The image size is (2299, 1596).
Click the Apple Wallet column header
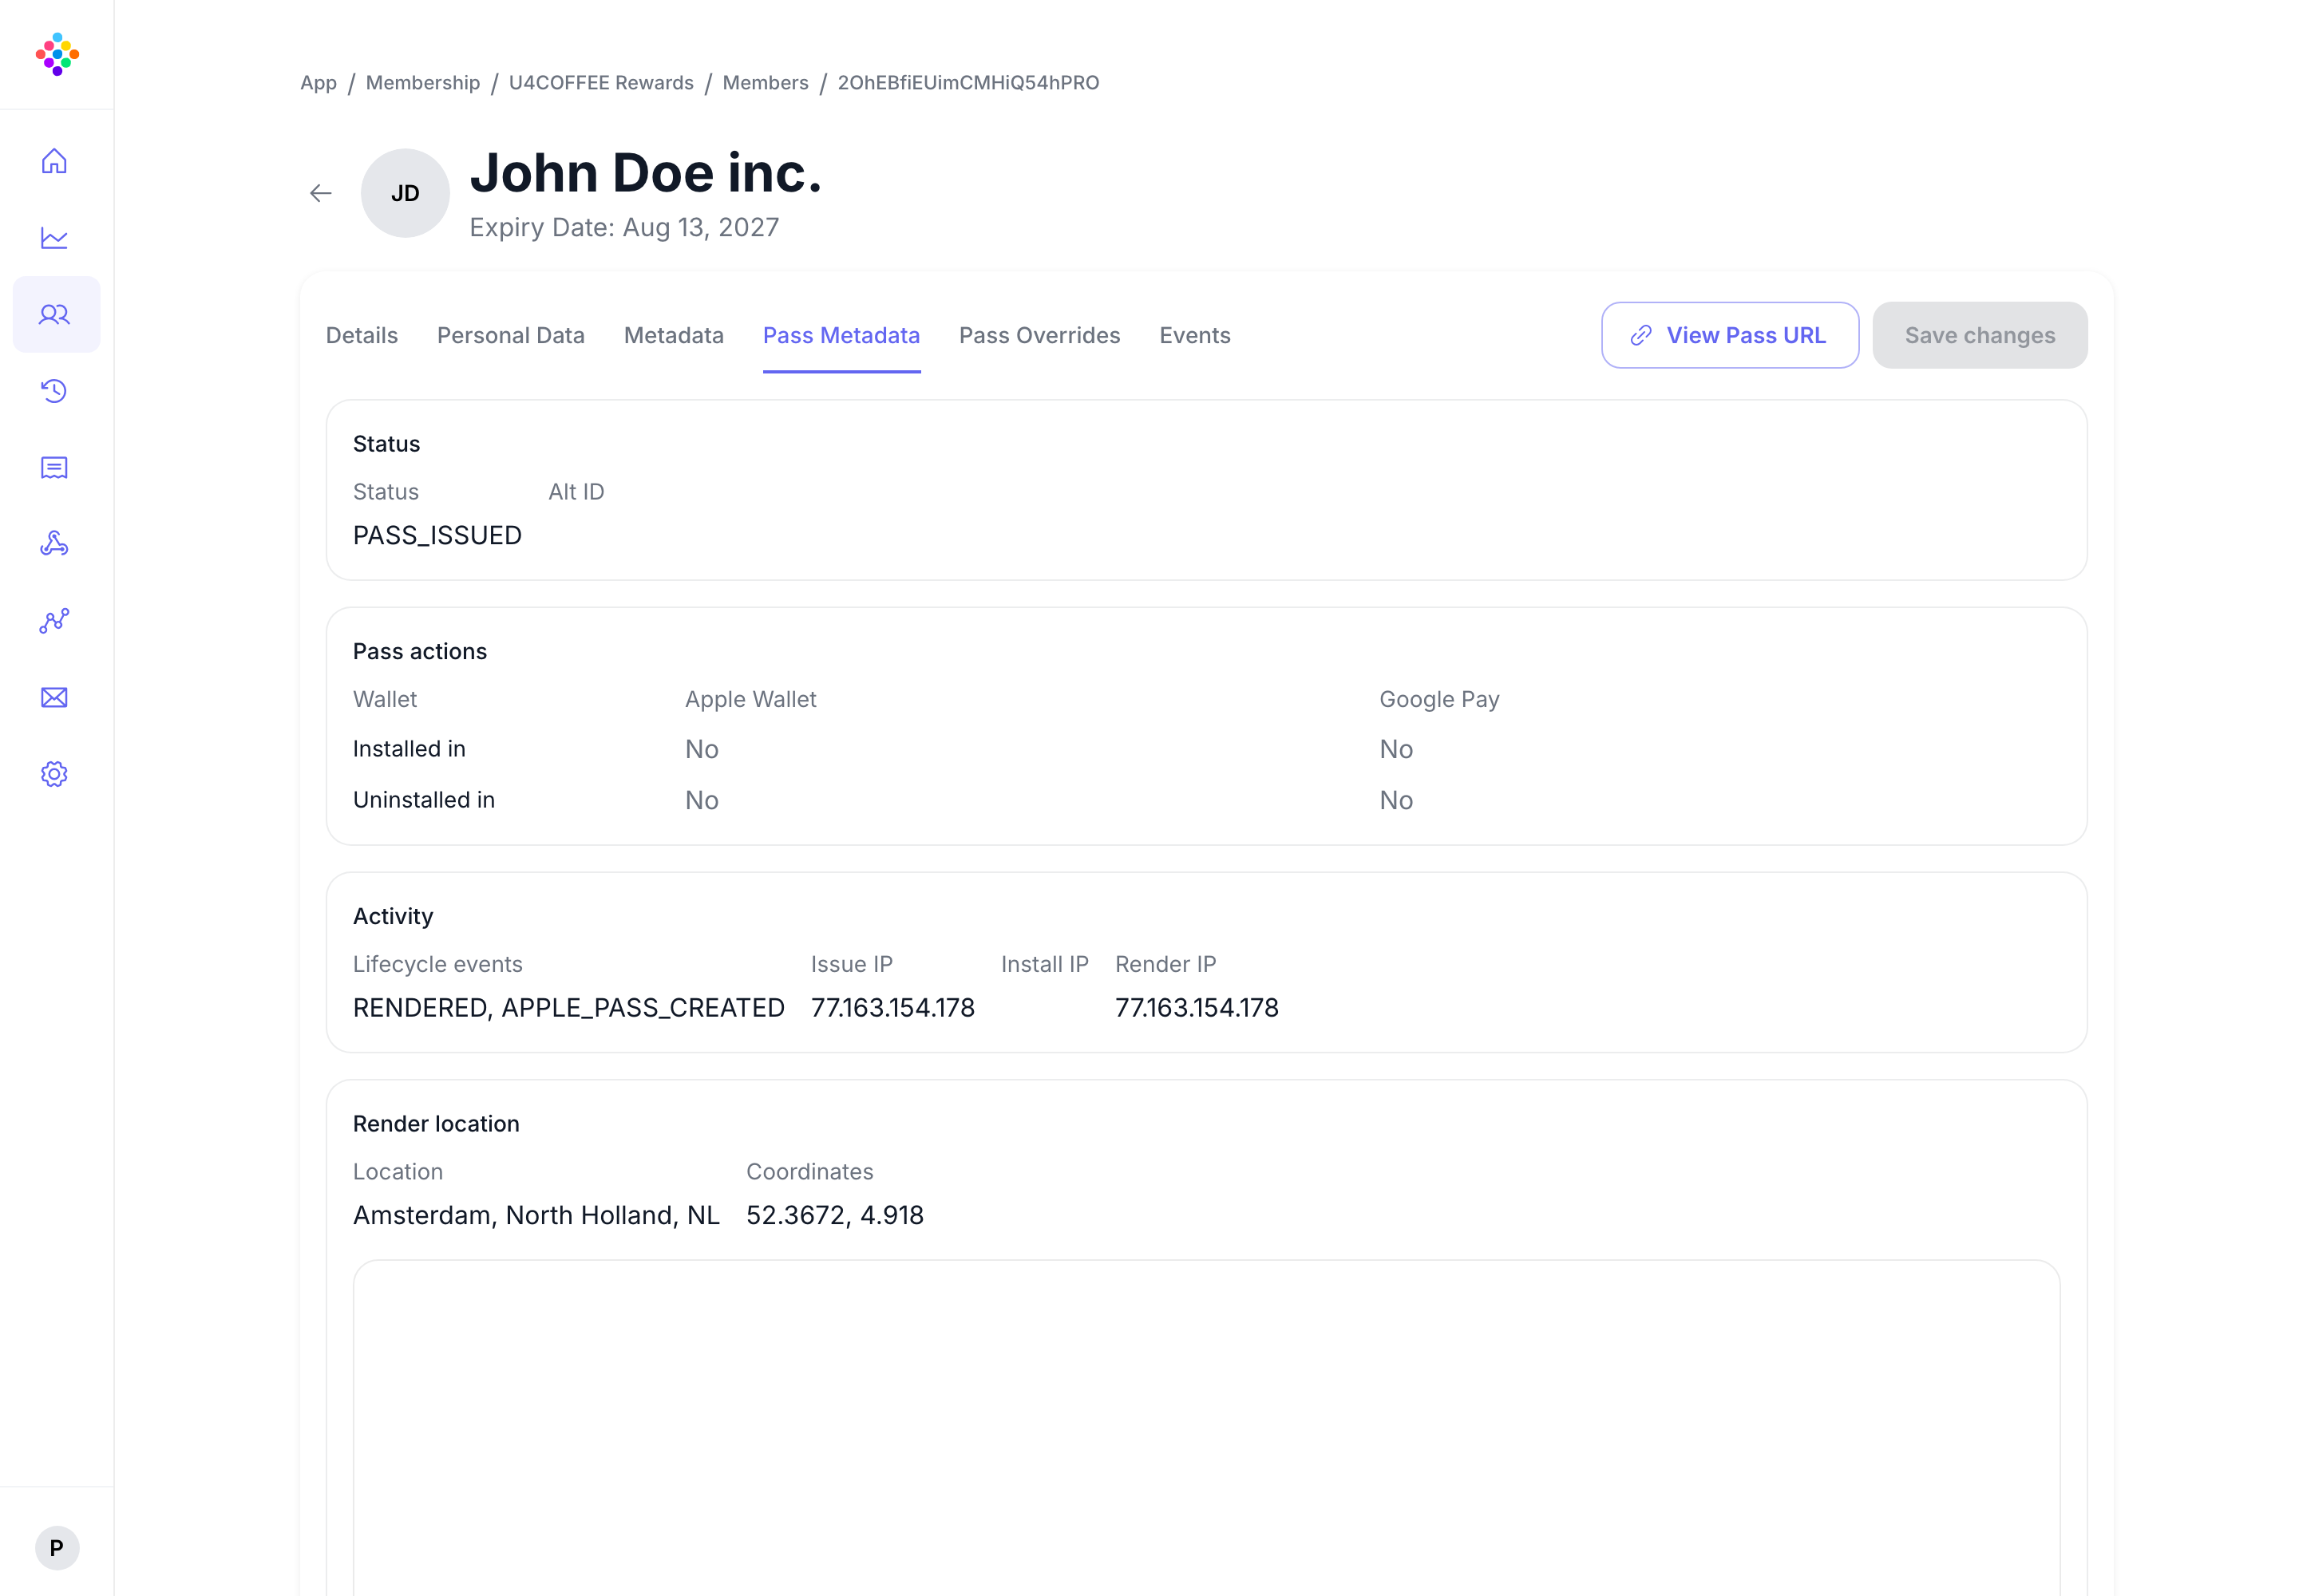750,699
